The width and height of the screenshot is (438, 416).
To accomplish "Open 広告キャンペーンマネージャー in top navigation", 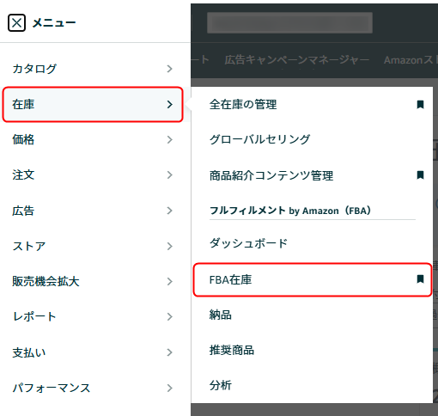I will pyautogui.click(x=297, y=60).
